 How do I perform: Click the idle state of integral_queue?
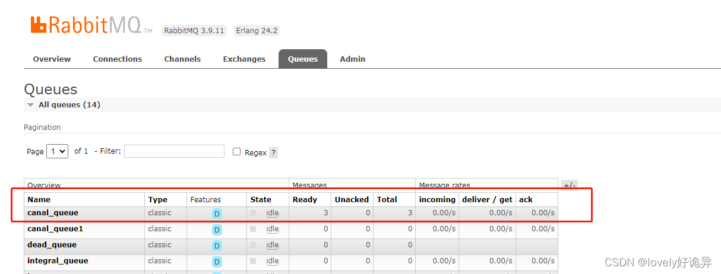[x=273, y=260]
